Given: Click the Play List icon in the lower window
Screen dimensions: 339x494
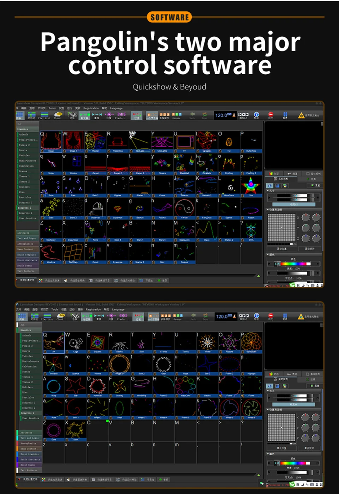Looking at the screenshot, I should (x=46, y=316).
